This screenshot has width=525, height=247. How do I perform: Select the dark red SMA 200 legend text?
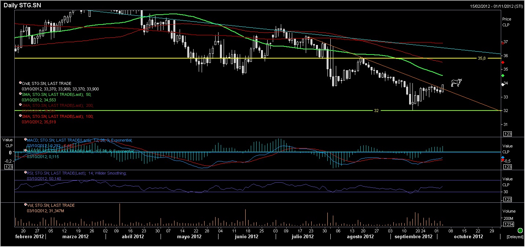click(58, 105)
